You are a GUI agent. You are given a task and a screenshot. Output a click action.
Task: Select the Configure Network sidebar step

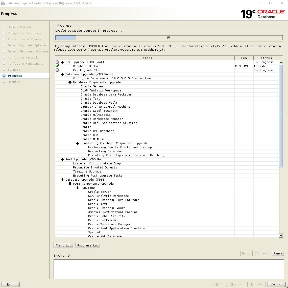22,57
